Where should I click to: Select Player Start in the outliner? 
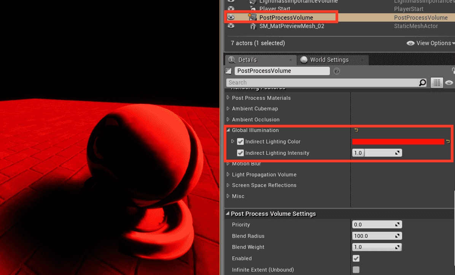(x=280, y=9)
